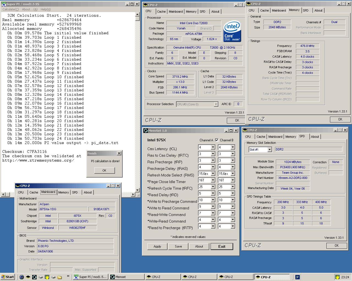Toggle the Channel B checkbox in MemSet
Viewport: 352px width, 281px height.
coord(217,140)
